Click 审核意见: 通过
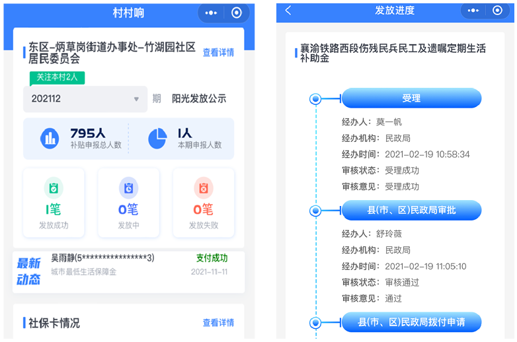The height and width of the screenshot is (342, 517). click(x=372, y=298)
